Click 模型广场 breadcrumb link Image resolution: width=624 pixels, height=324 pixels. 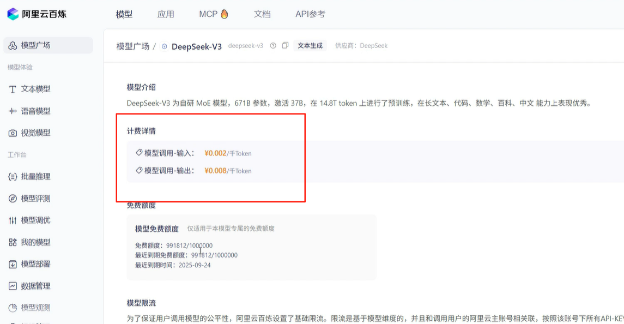[132, 46]
